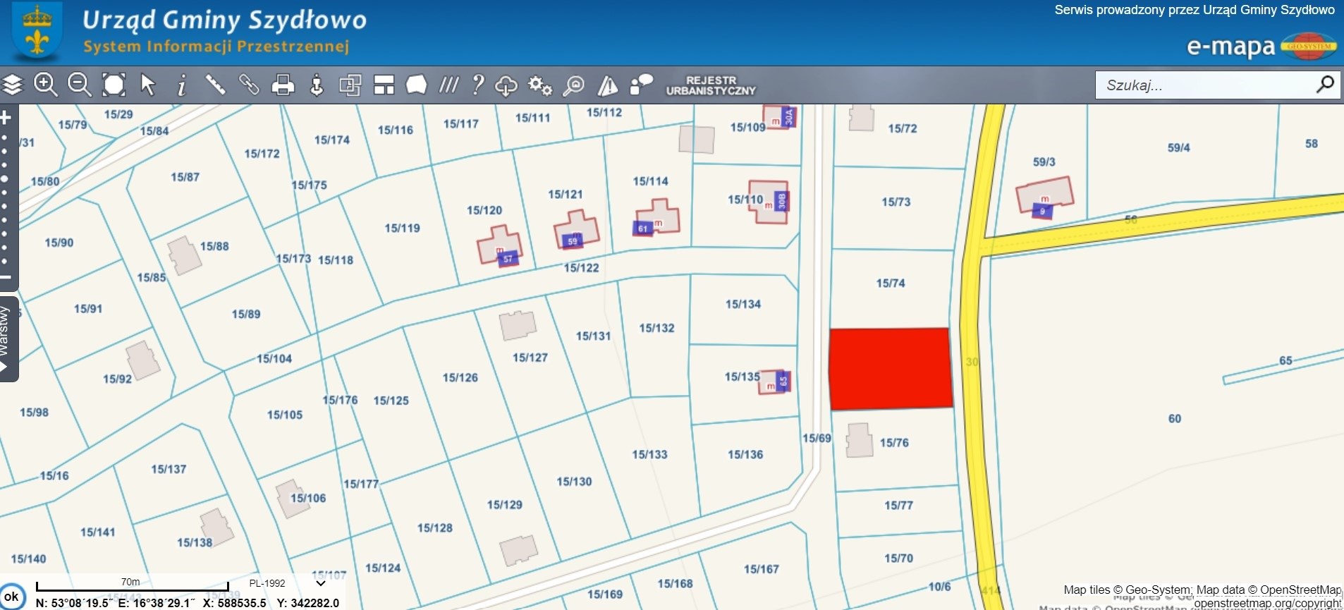Viewport: 1344px width, 610px height.
Task: Open the Rejestr Urbanistyczny menu item
Action: point(710,85)
